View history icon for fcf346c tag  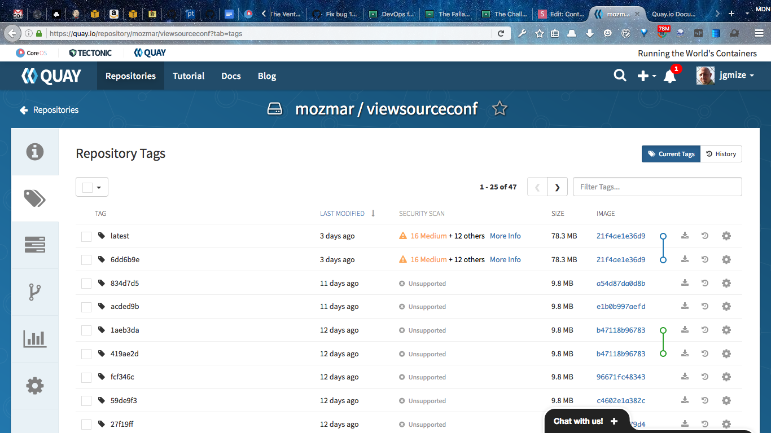coord(705,377)
